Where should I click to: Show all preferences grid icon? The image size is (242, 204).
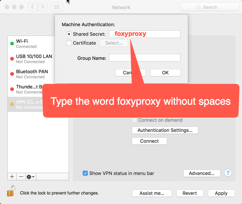tap(57, 7)
